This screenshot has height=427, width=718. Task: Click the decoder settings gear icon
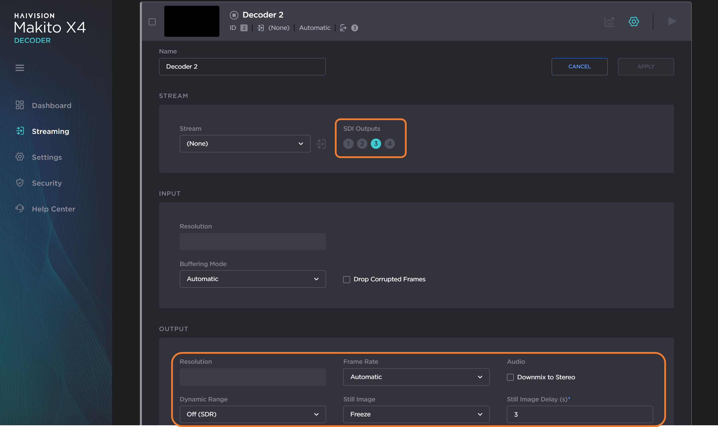tap(634, 21)
